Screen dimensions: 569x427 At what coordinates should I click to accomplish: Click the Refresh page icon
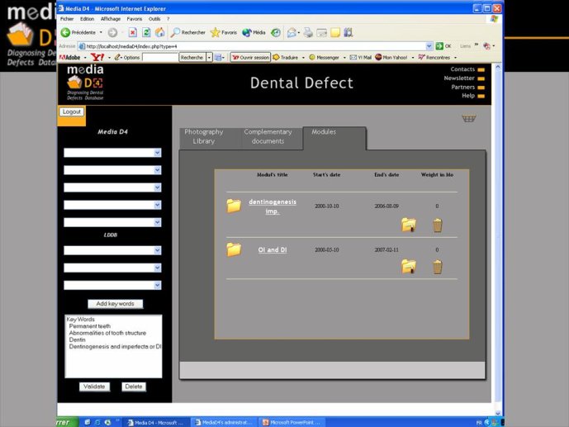click(146, 33)
